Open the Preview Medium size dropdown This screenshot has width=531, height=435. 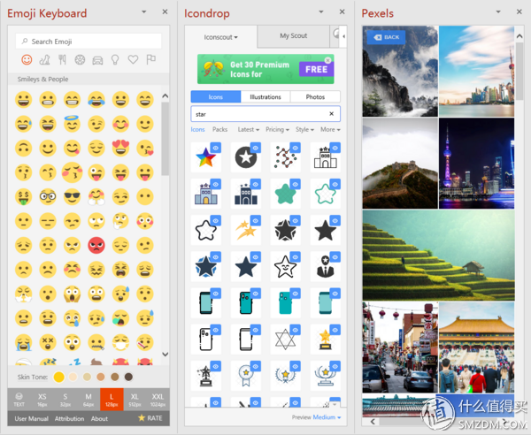coord(327,417)
